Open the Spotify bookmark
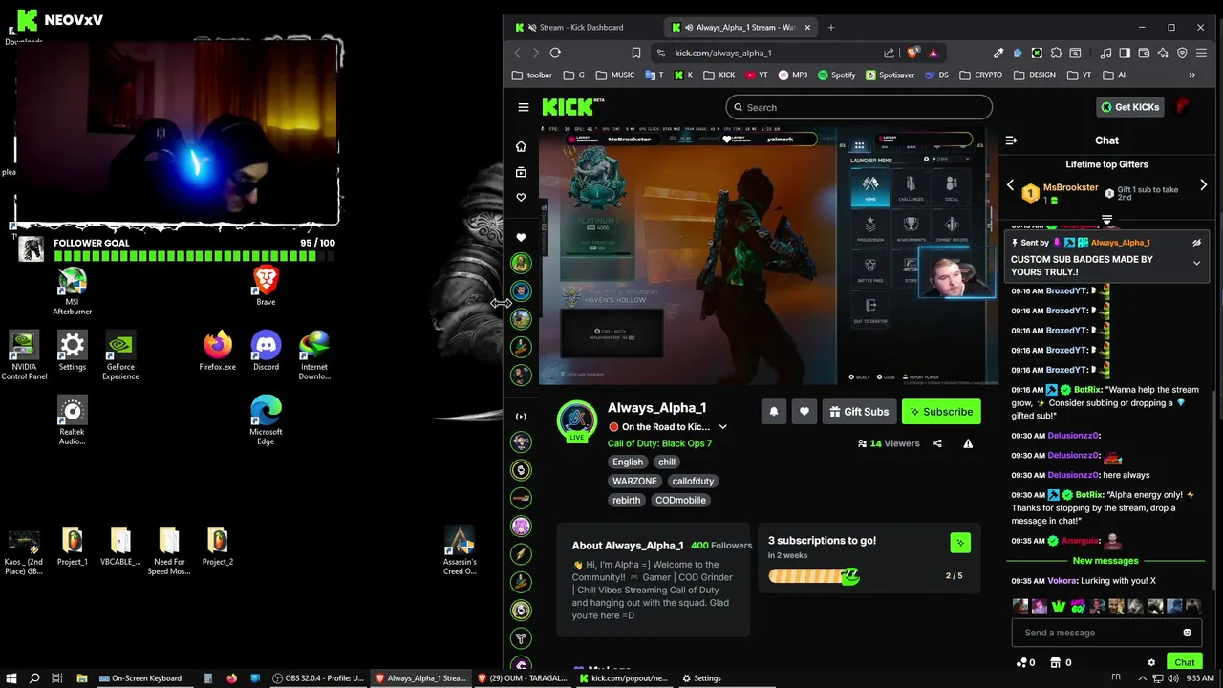 coord(837,75)
